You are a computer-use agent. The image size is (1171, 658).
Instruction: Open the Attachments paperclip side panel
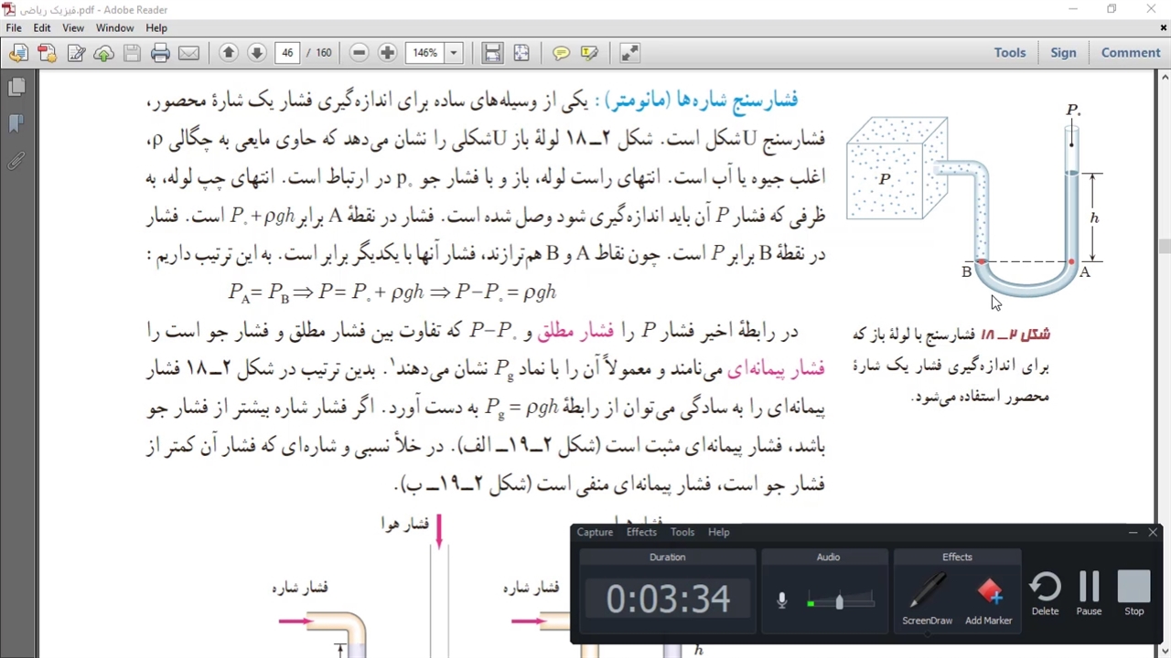[16, 162]
